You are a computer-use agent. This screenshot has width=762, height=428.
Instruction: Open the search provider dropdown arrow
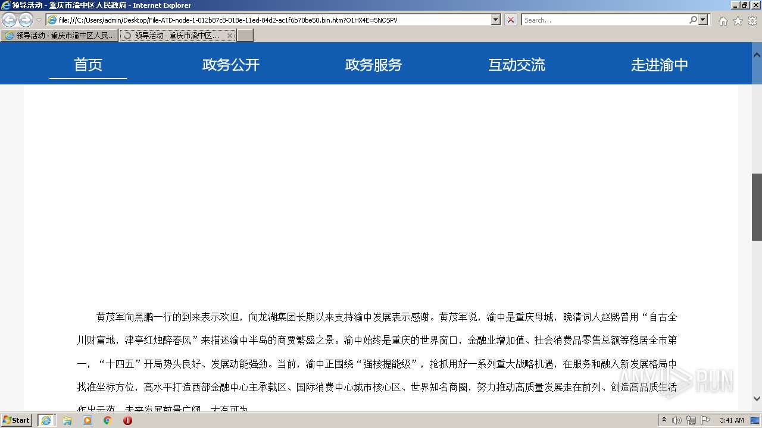704,20
